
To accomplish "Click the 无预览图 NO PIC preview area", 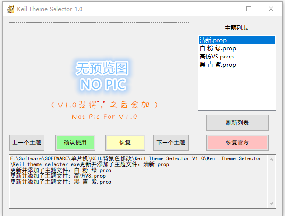I will (x=99, y=77).
